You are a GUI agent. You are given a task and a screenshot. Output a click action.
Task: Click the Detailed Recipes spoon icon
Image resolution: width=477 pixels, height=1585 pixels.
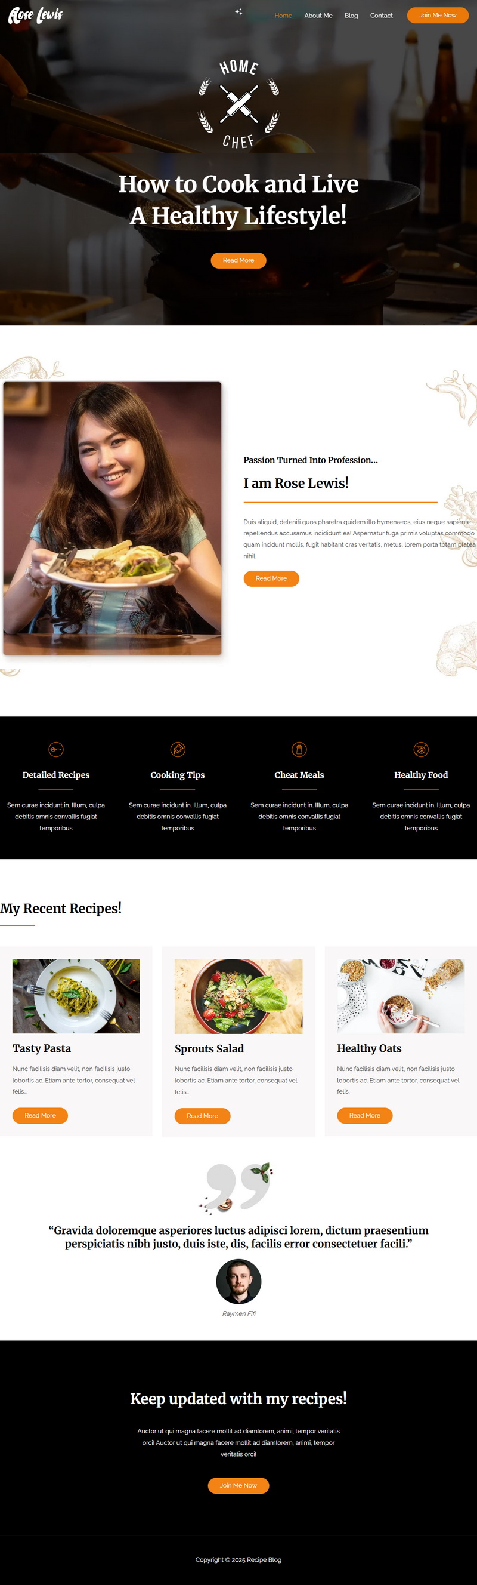[x=56, y=749]
